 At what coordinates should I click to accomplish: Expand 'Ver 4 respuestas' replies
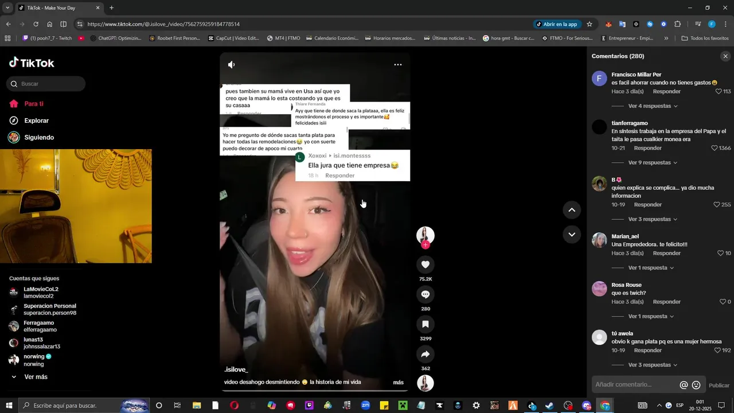[653, 106]
